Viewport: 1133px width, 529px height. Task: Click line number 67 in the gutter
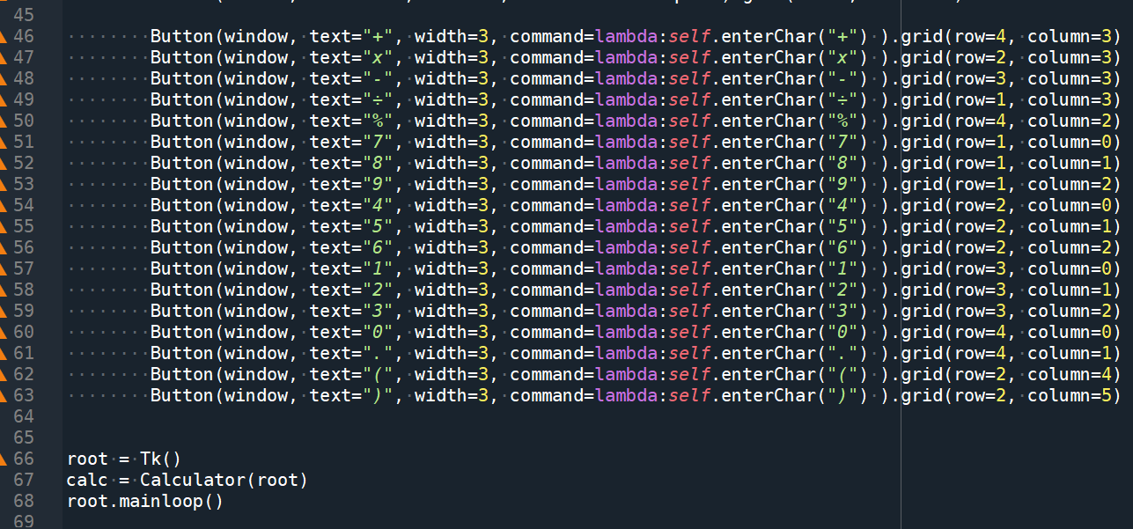pos(24,480)
